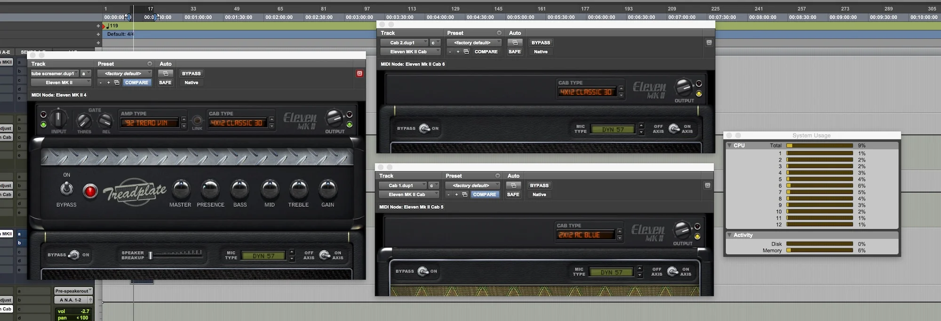This screenshot has height=321, width=941.
Task: Flip cab BYPASS/ON switch in tube screamer window
Action: pyautogui.click(x=73, y=255)
